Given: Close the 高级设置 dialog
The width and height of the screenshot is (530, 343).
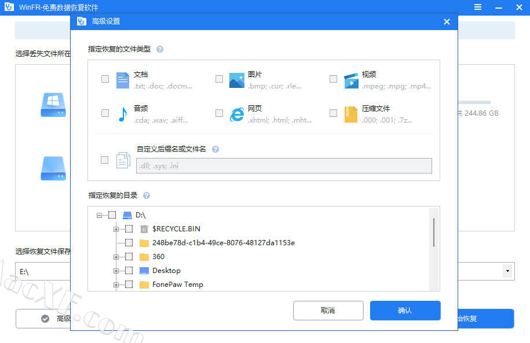Looking at the screenshot, I should click(x=447, y=21).
